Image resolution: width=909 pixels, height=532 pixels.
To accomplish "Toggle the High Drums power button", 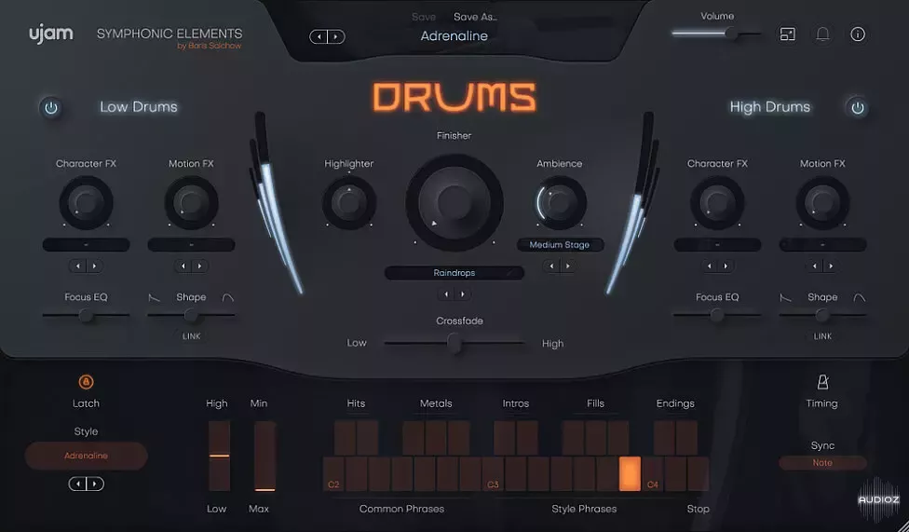I will [x=858, y=108].
